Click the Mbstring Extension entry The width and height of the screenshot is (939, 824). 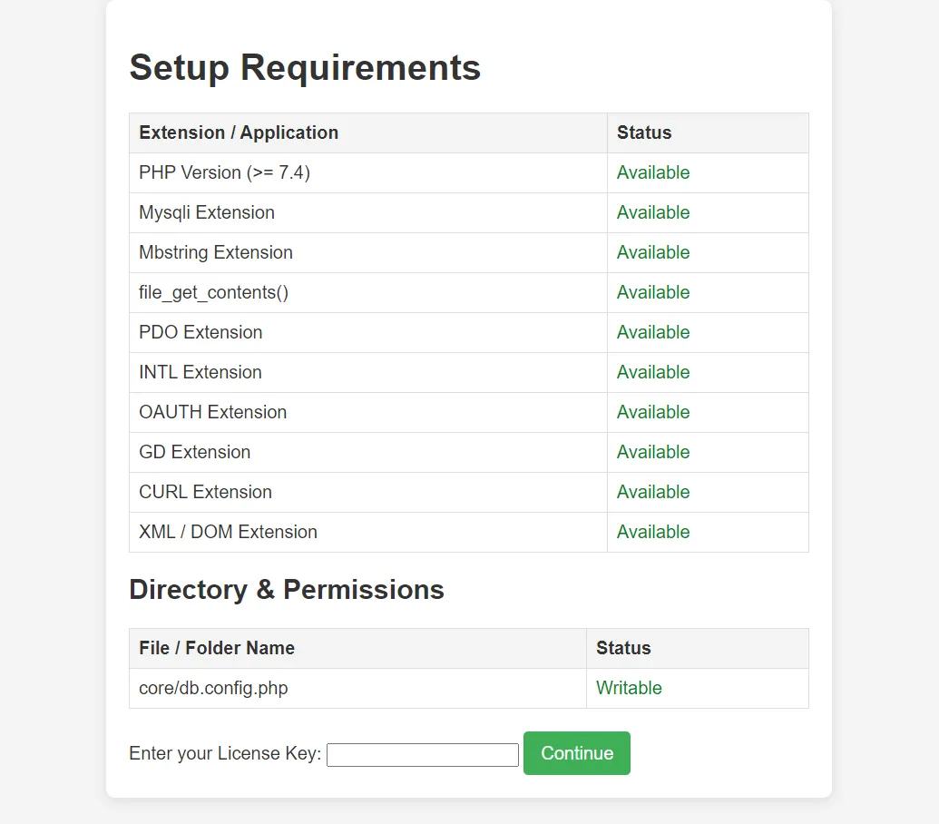(216, 252)
